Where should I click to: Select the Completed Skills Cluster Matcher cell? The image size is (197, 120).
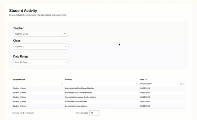[102, 93]
